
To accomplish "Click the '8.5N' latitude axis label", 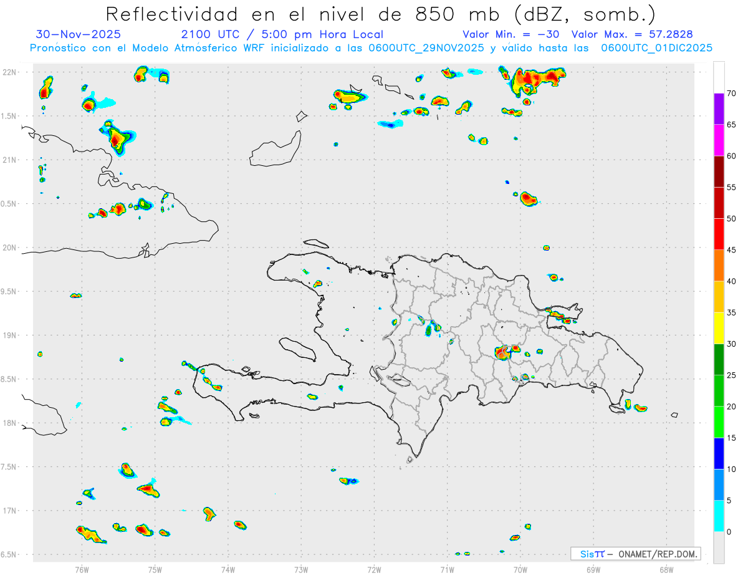I will [x=9, y=380].
